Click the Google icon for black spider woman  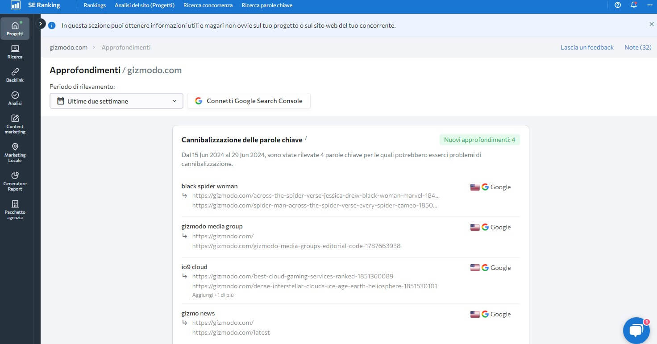pos(485,187)
